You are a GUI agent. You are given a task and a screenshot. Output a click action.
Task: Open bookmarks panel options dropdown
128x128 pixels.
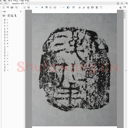(x=4, y=16)
